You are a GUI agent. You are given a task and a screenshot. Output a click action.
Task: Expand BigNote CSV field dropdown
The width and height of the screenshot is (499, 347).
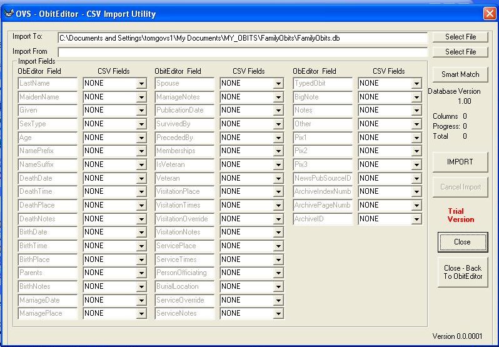pyautogui.click(x=416, y=98)
